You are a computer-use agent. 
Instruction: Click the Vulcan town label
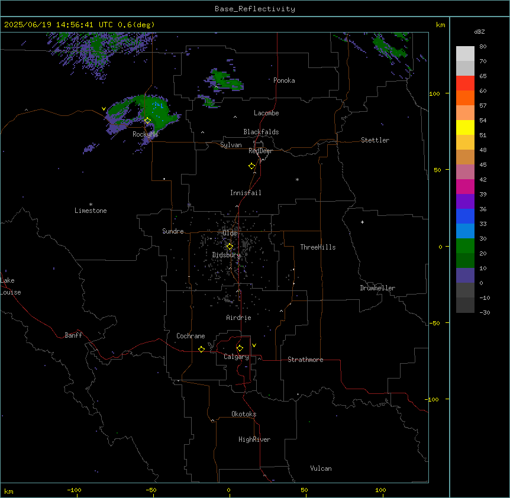(x=321, y=468)
